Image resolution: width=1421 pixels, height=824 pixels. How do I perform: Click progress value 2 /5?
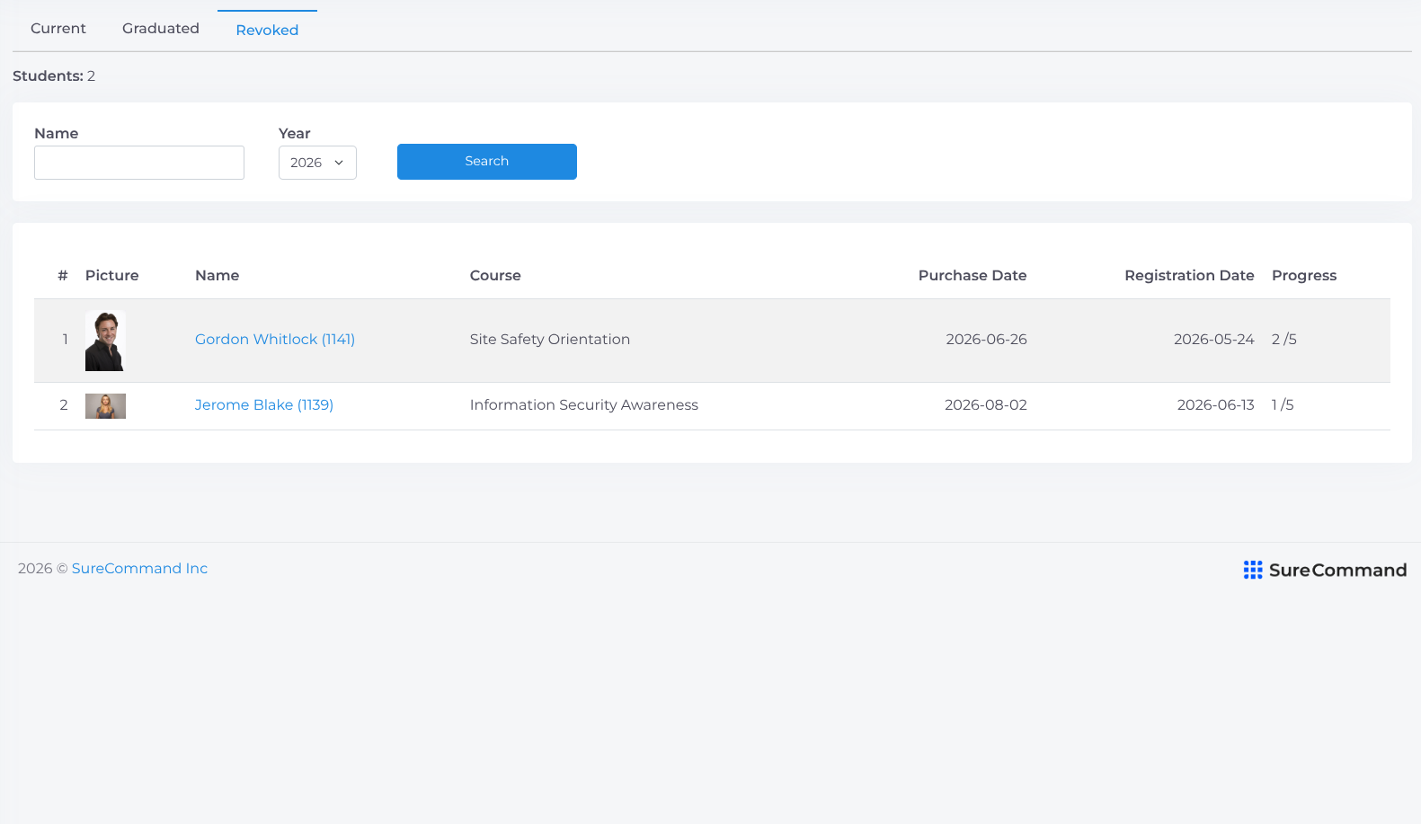point(1284,340)
